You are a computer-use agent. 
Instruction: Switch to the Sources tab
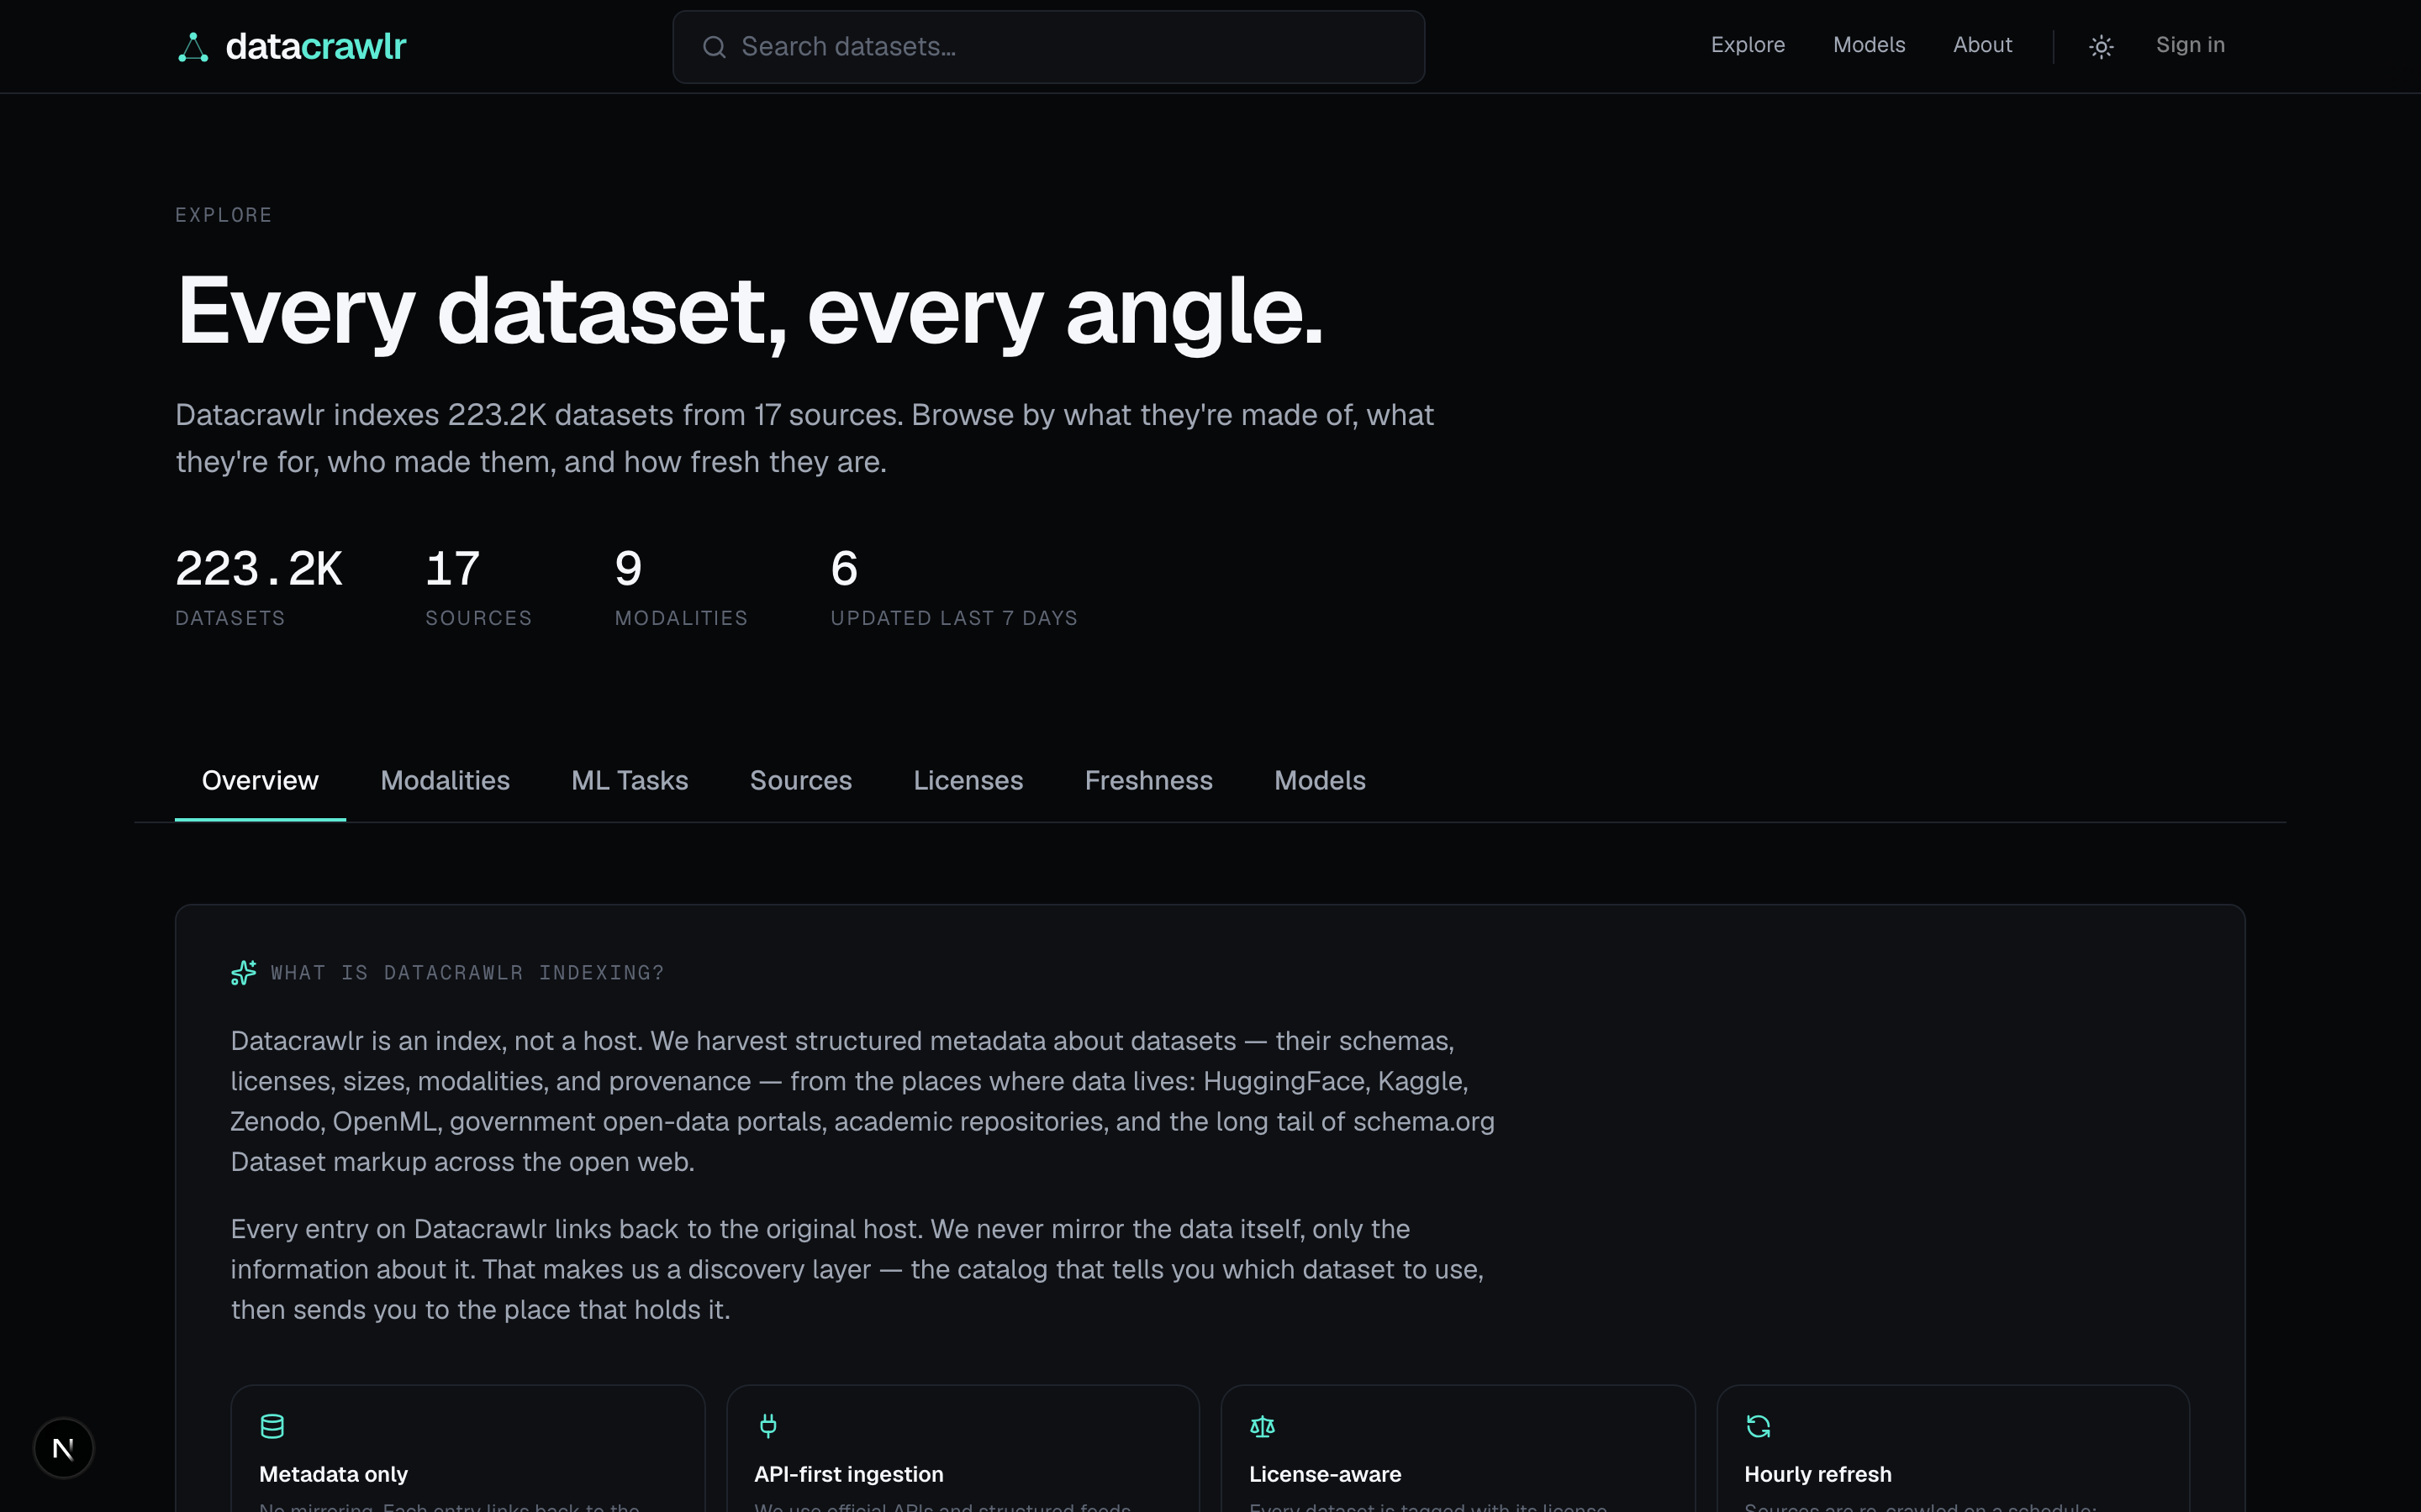click(x=800, y=781)
